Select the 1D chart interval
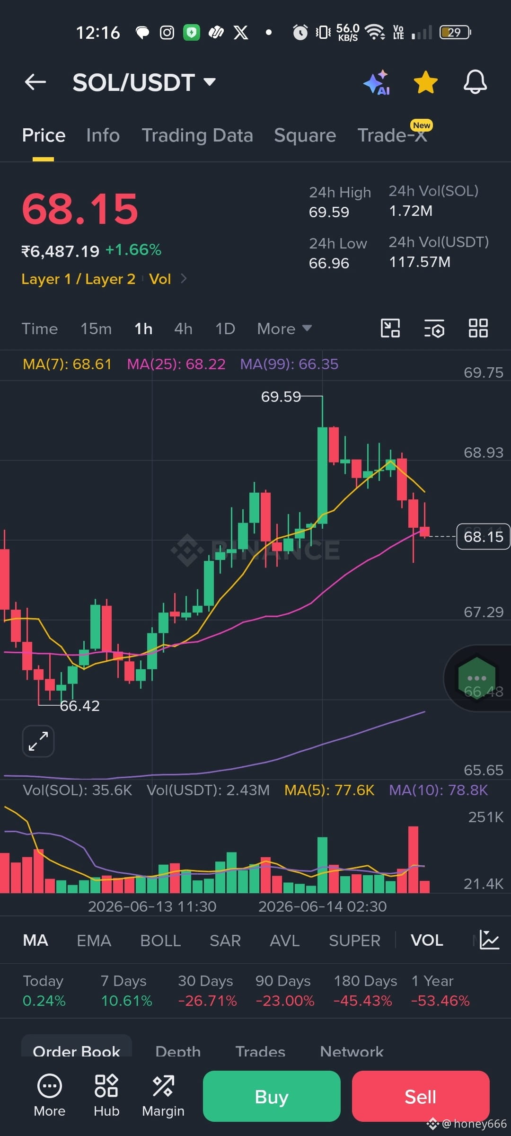Image resolution: width=511 pixels, height=1136 pixels. pos(225,328)
